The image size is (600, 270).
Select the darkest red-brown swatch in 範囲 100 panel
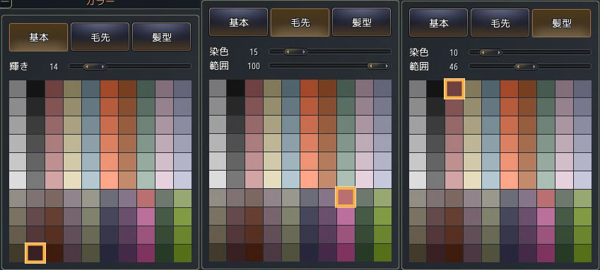[254, 253]
